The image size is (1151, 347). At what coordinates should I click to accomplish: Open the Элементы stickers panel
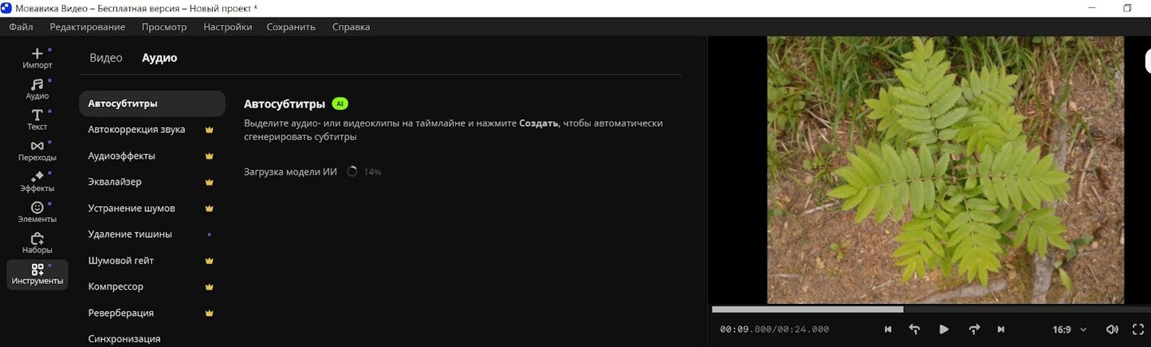click(37, 212)
